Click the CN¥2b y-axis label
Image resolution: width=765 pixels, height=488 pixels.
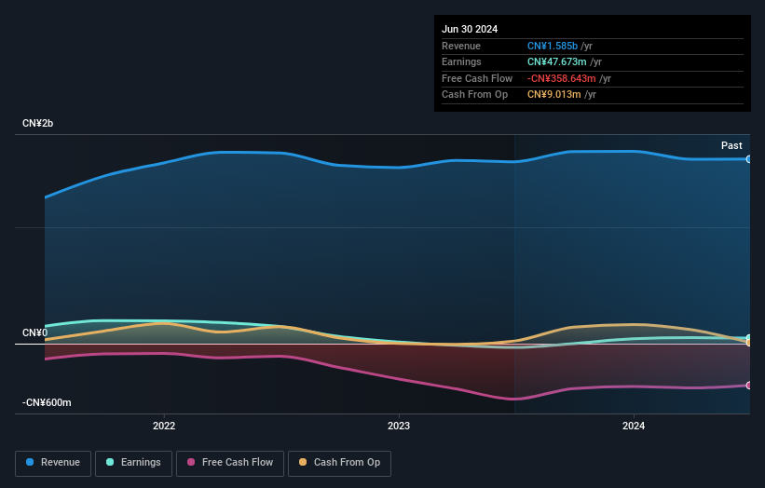[x=37, y=123]
